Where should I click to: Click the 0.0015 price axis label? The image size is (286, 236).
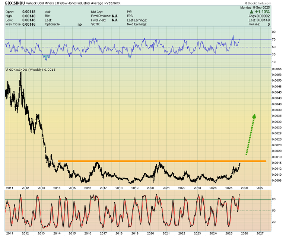[x=276, y=163]
